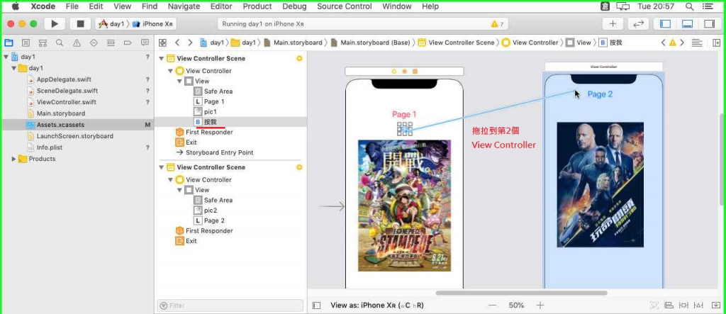Click the 50% zoom level label
The height and width of the screenshot is (314, 726).
pyautogui.click(x=516, y=305)
